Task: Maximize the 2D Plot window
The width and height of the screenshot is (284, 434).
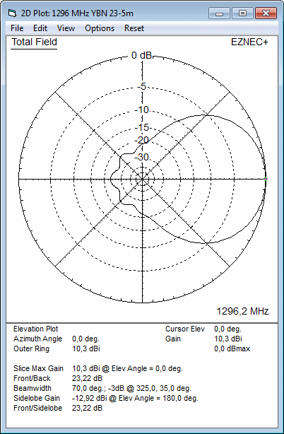Action: tap(242, 13)
